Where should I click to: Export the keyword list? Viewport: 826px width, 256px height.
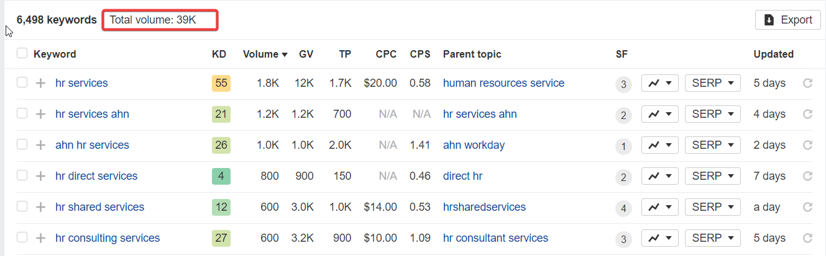pos(788,20)
